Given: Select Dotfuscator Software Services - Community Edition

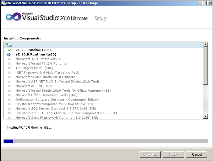Looking at the screenshot, I should tap(57, 100).
